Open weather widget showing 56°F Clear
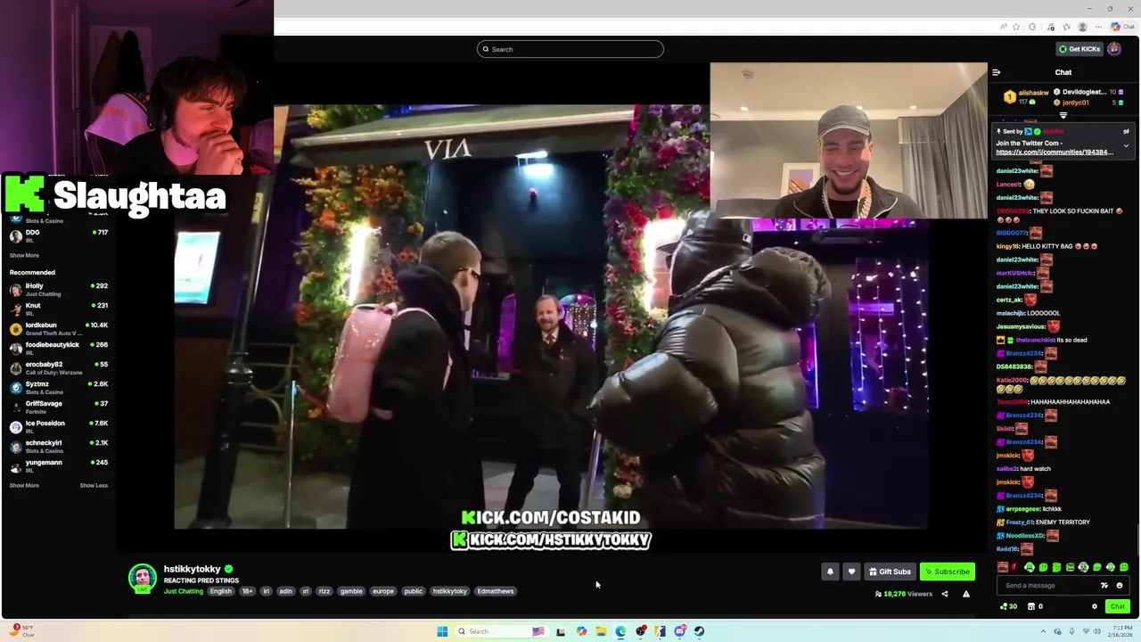1141x642 pixels. (21, 630)
